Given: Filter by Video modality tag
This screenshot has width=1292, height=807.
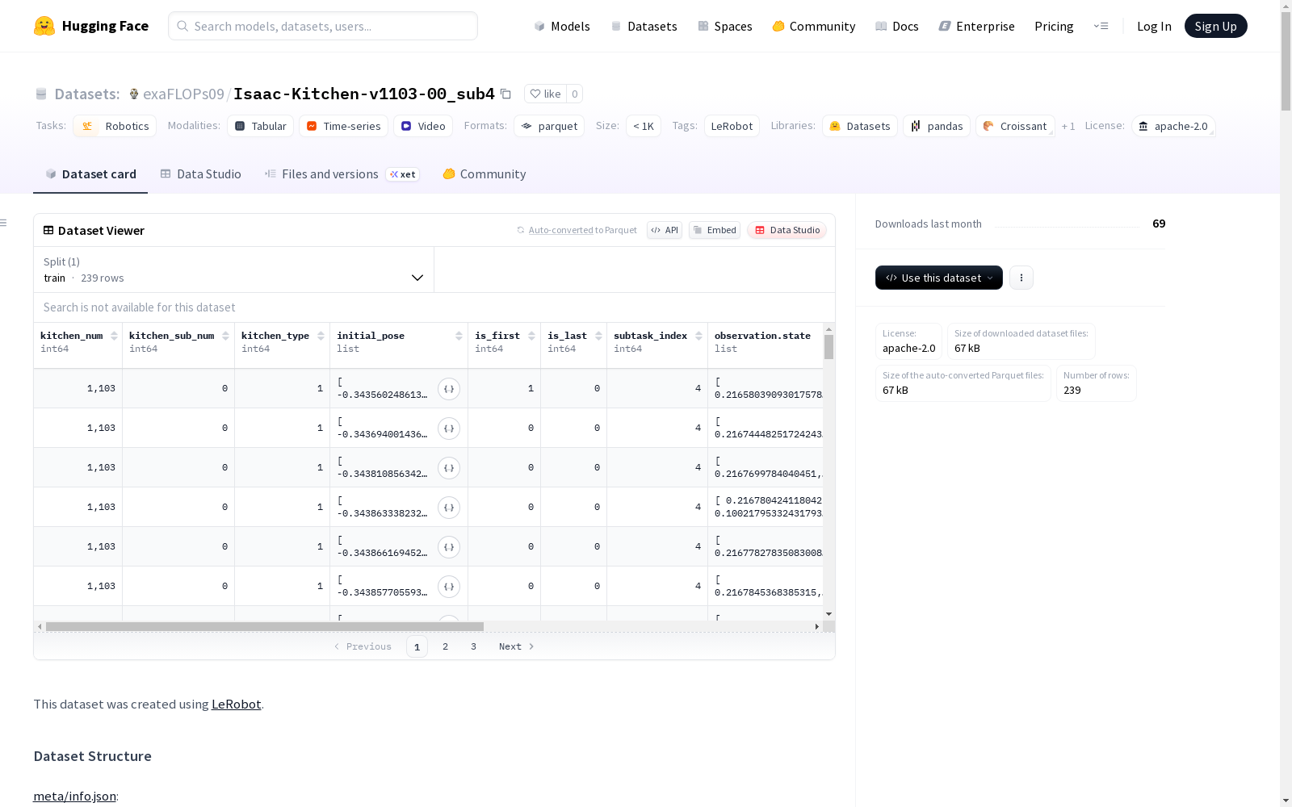Looking at the screenshot, I should tap(423, 126).
